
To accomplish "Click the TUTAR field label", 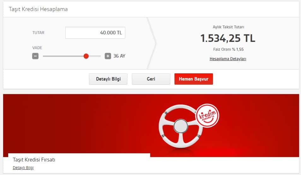I will pos(38,33).
